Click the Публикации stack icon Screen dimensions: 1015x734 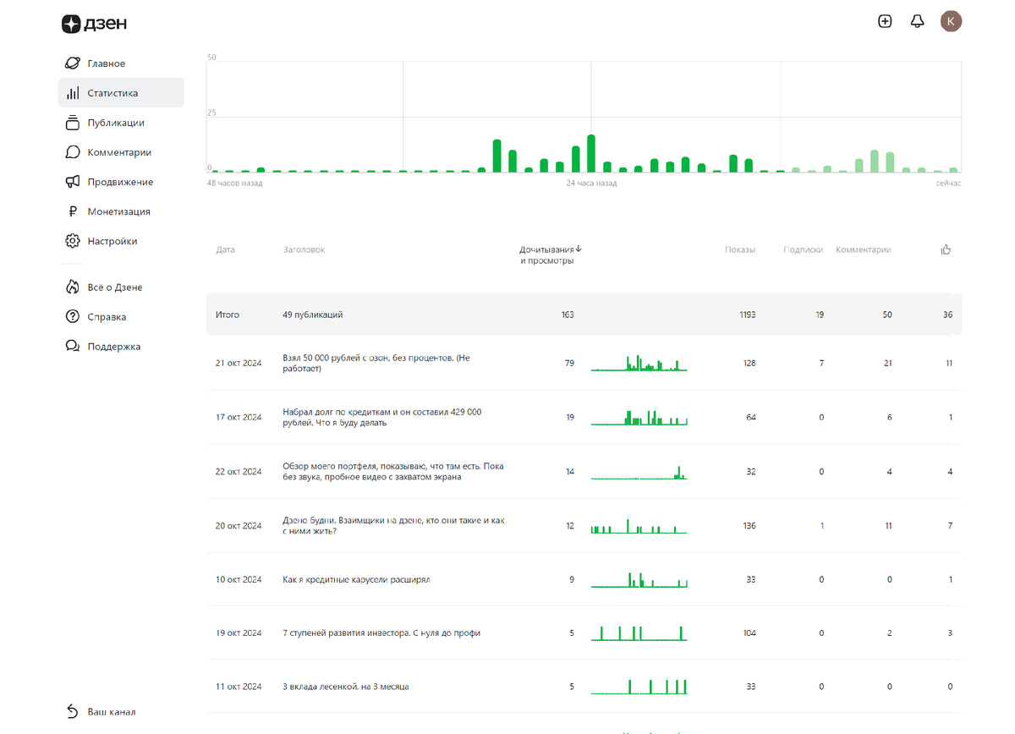coord(73,123)
